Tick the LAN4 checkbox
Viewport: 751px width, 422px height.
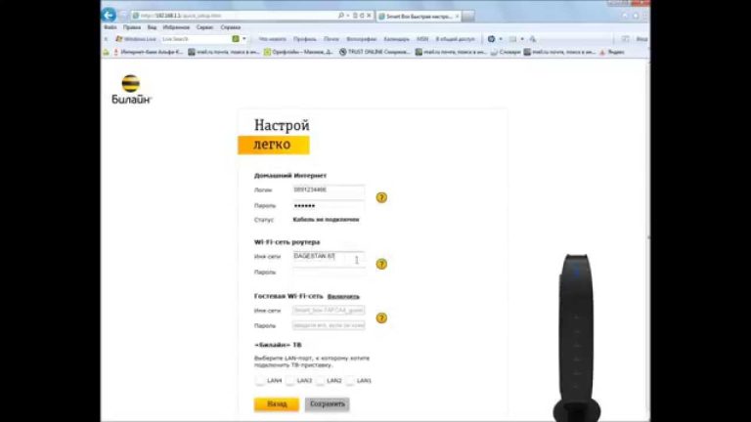click(259, 380)
